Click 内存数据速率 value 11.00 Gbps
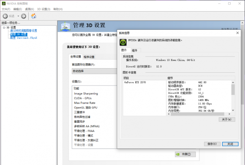 (x=205, y=104)
